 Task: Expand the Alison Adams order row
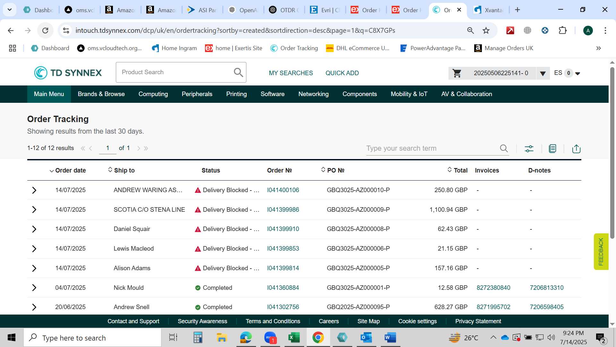point(34,268)
